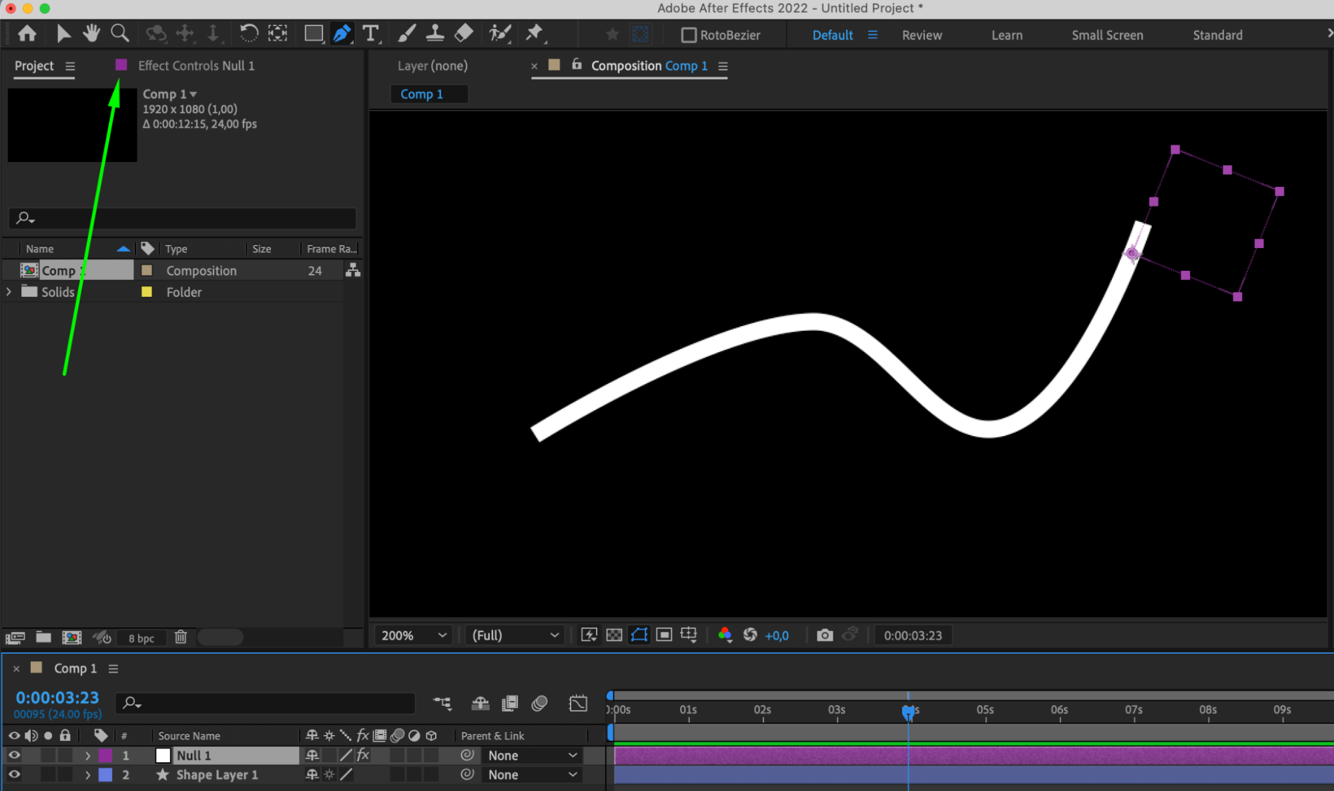Delete selected project item via trash
The width and height of the screenshot is (1334, 791).
coord(180,637)
